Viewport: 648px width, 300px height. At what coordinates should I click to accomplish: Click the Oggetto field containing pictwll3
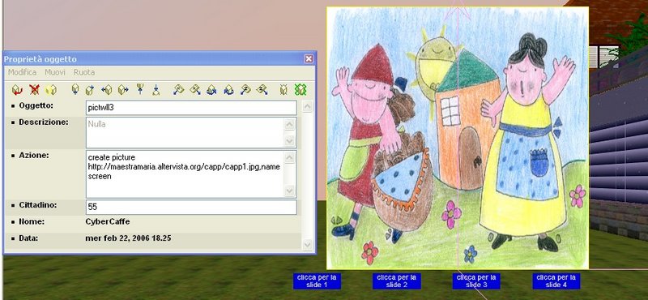click(x=191, y=108)
